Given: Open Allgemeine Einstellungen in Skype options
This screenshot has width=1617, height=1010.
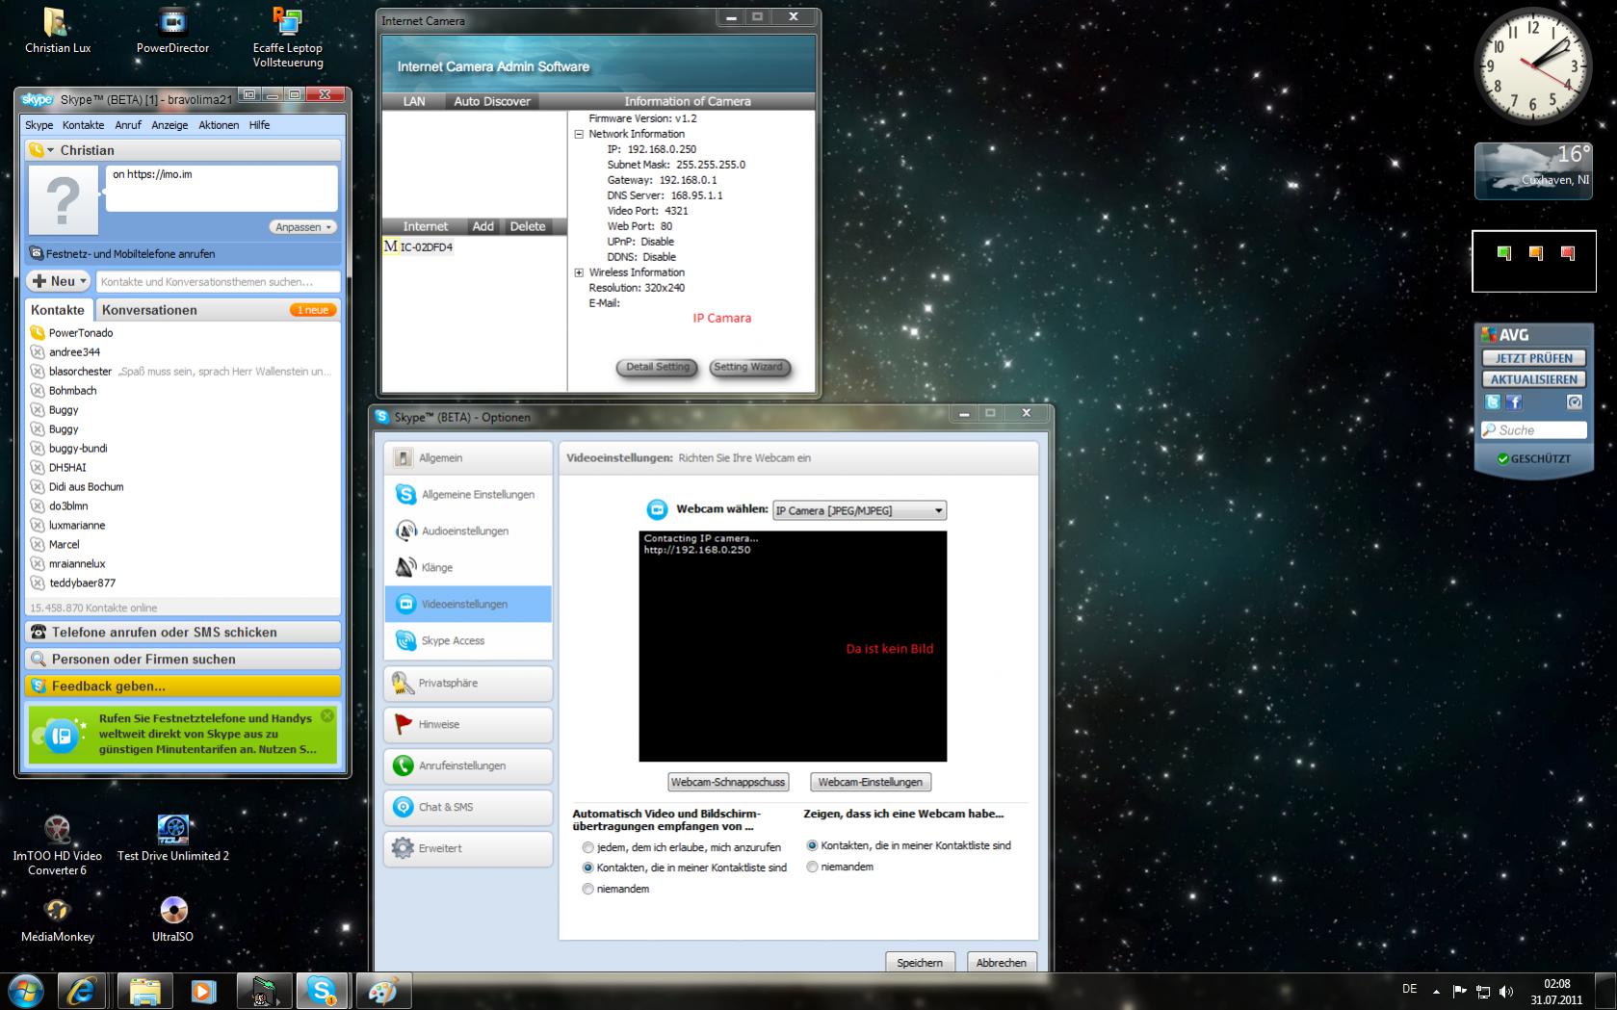Looking at the screenshot, I should (x=468, y=494).
